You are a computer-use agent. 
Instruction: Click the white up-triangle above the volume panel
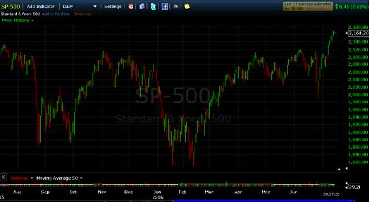point(339,169)
